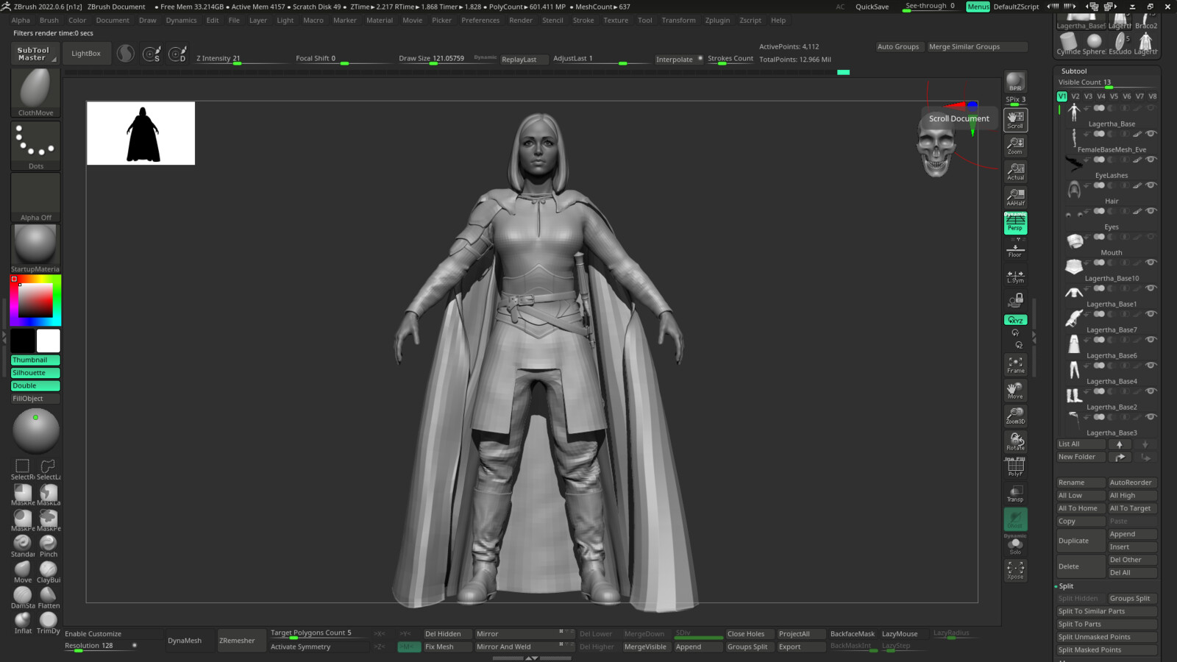This screenshot has height=662, width=1177.
Task: Collapse the Subtool panel header
Action: coord(1074,71)
